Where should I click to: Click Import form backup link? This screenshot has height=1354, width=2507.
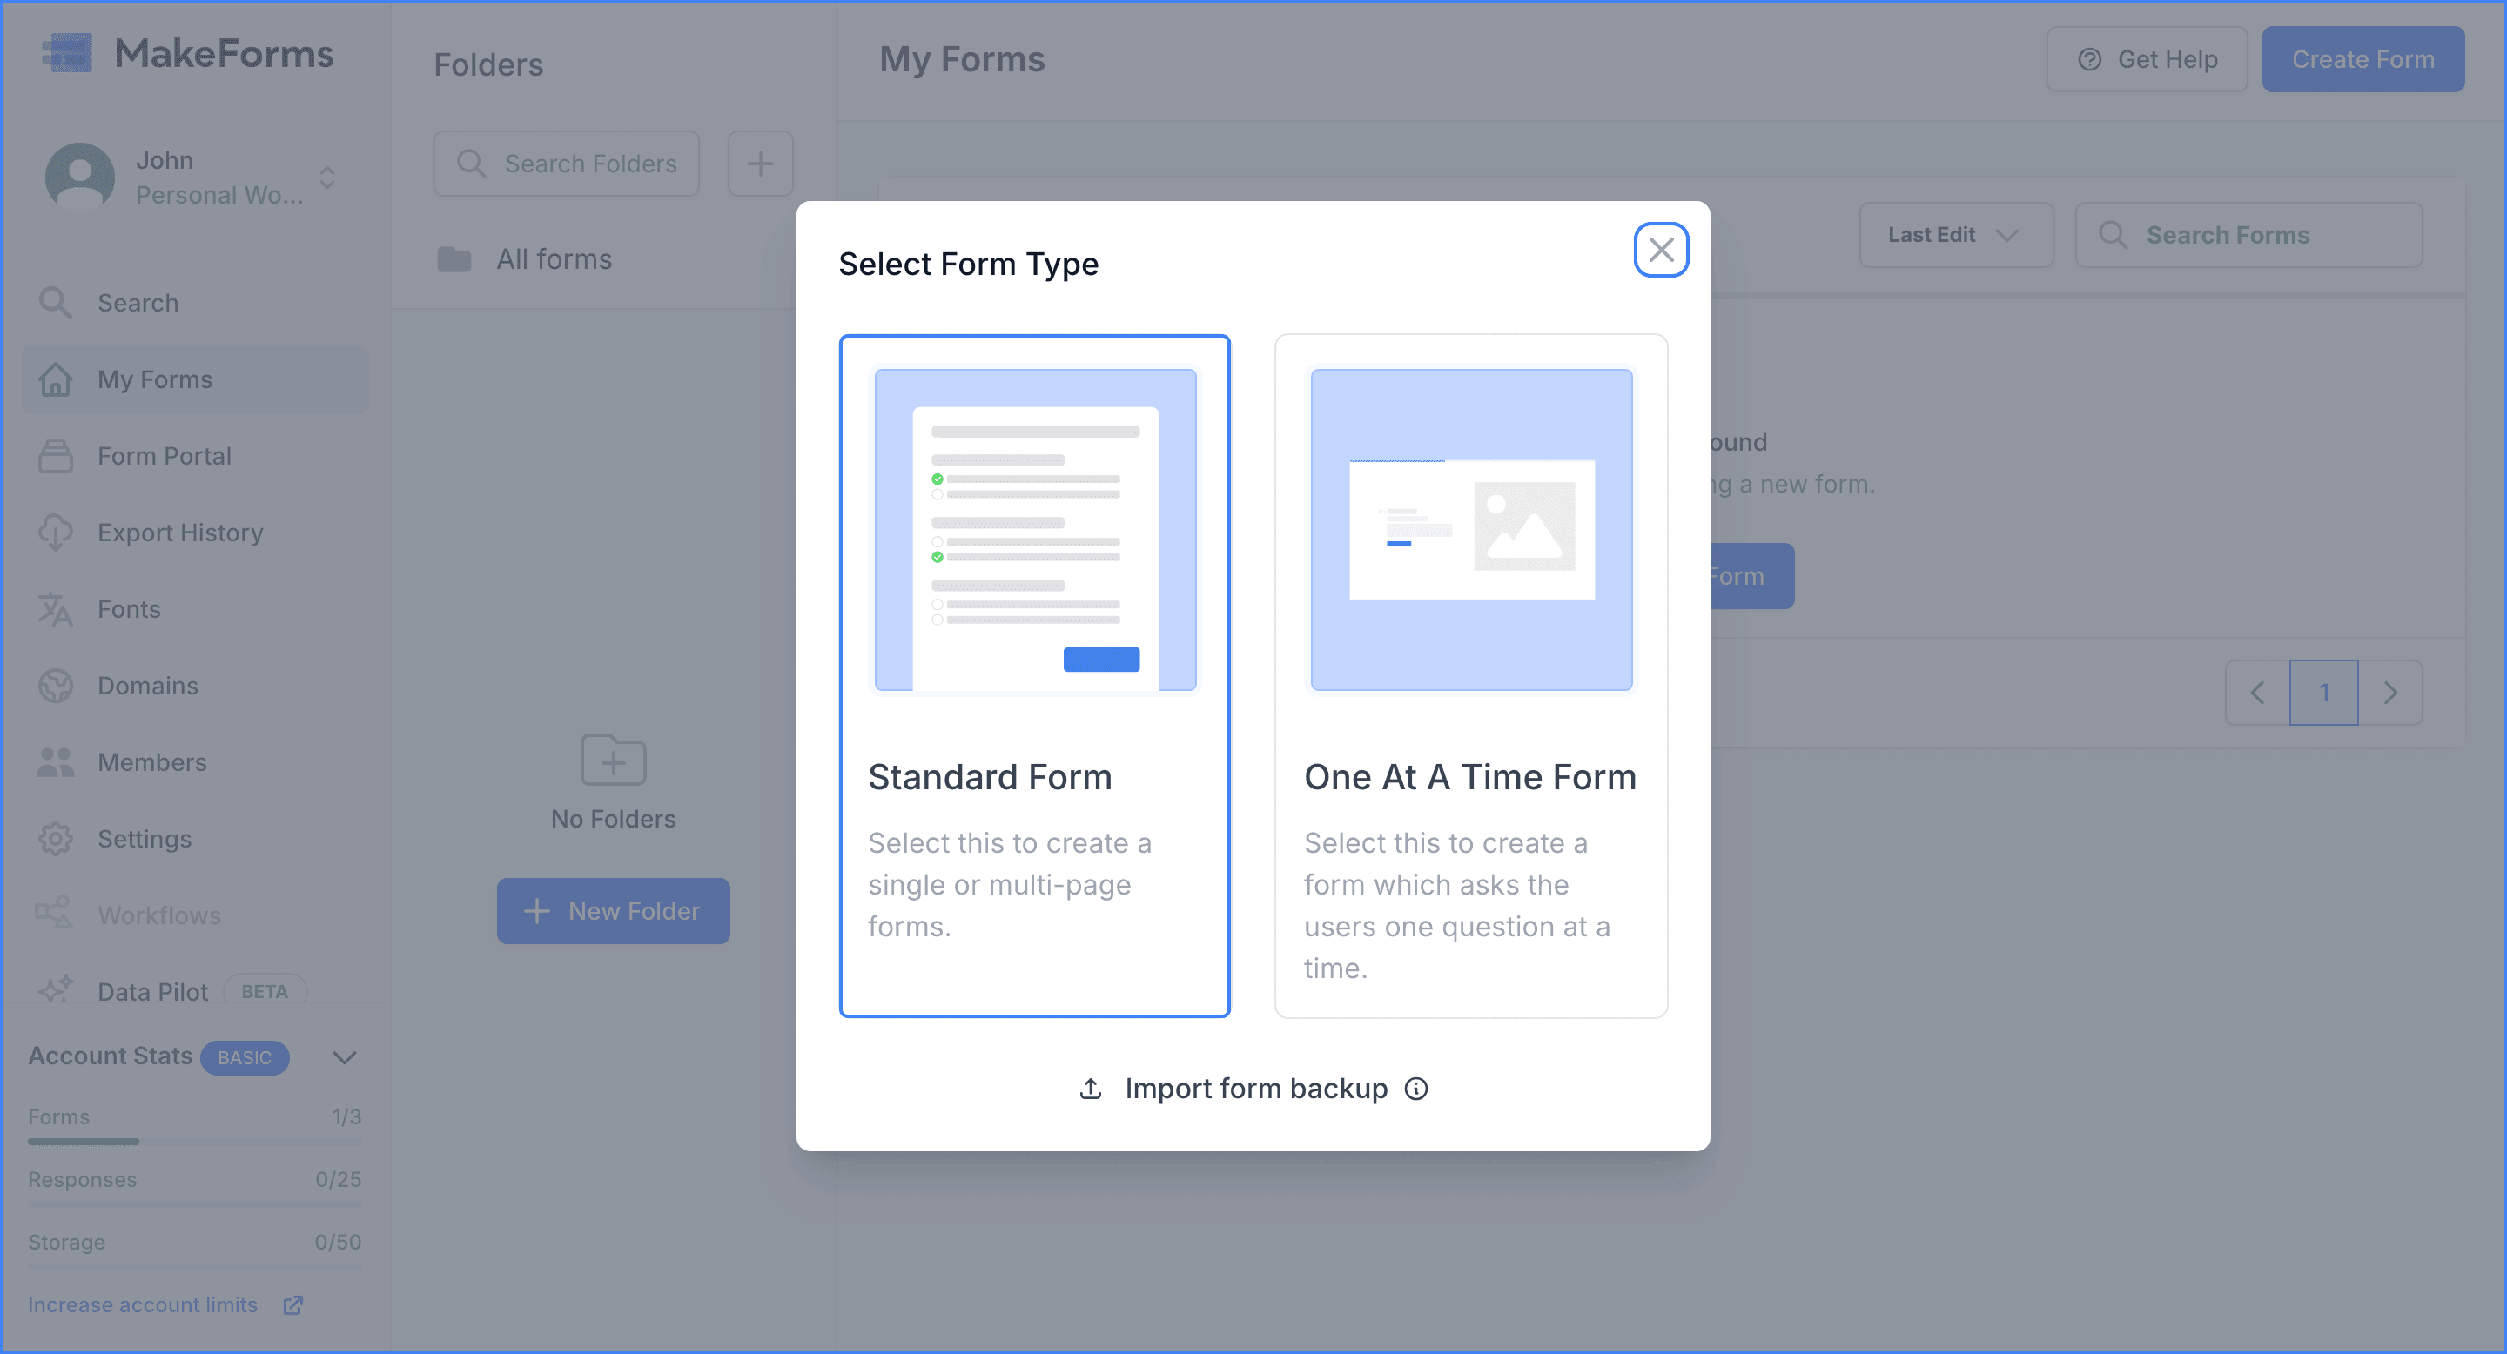[x=1255, y=1089]
